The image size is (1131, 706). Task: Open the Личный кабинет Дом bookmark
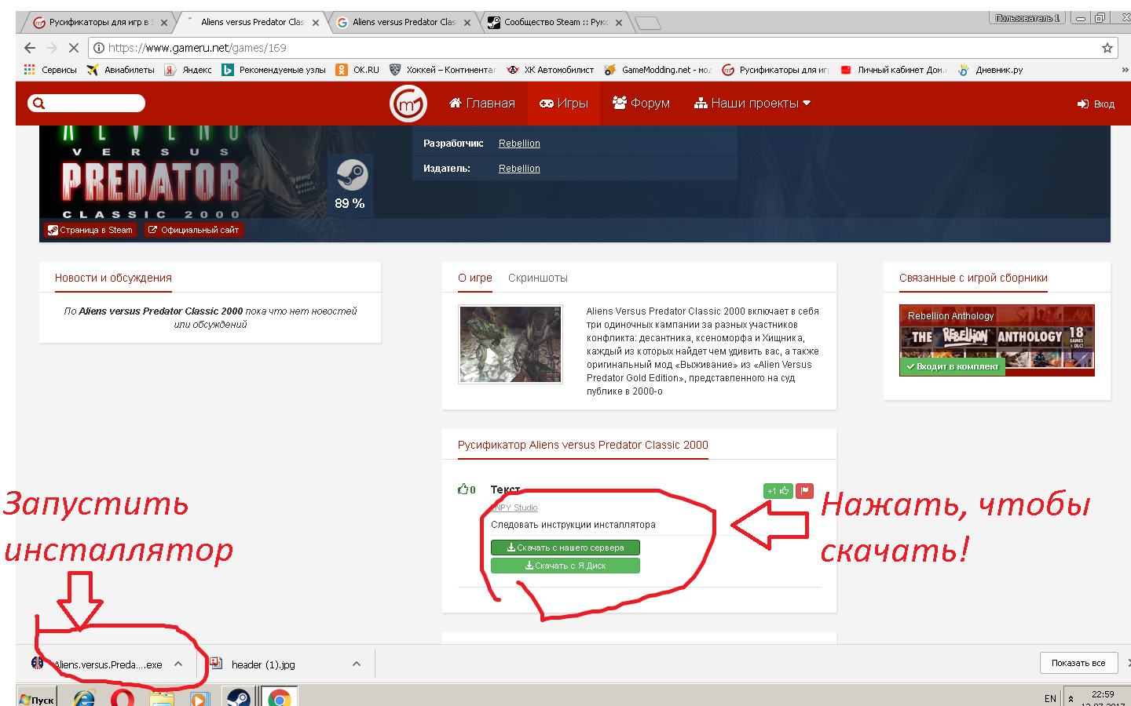[x=893, y=70]
